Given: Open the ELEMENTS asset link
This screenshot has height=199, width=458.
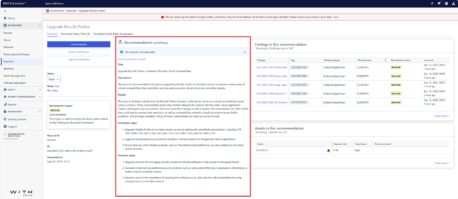Looking at the screenshot, I should [x=262, y=150].
